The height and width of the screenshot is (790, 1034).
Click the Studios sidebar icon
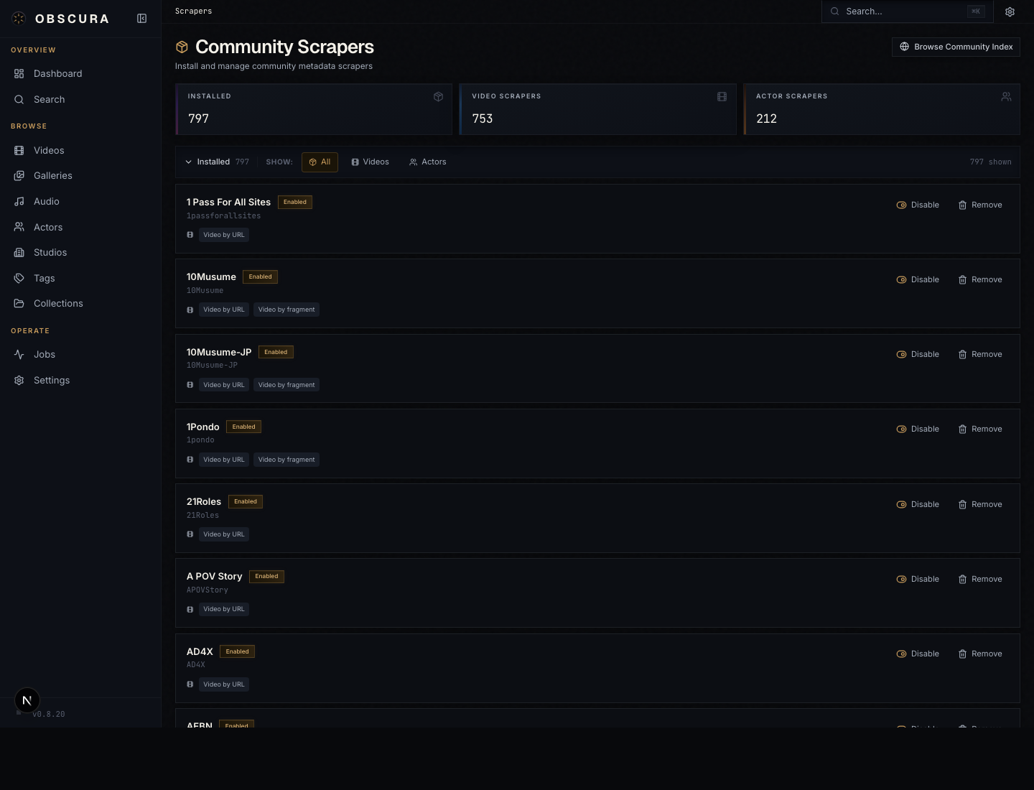pyautogui.click(x=19, y=252)
